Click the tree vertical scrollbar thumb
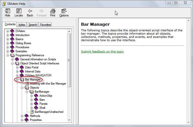This screenshot has height=127, width=193. click(69, 60)
